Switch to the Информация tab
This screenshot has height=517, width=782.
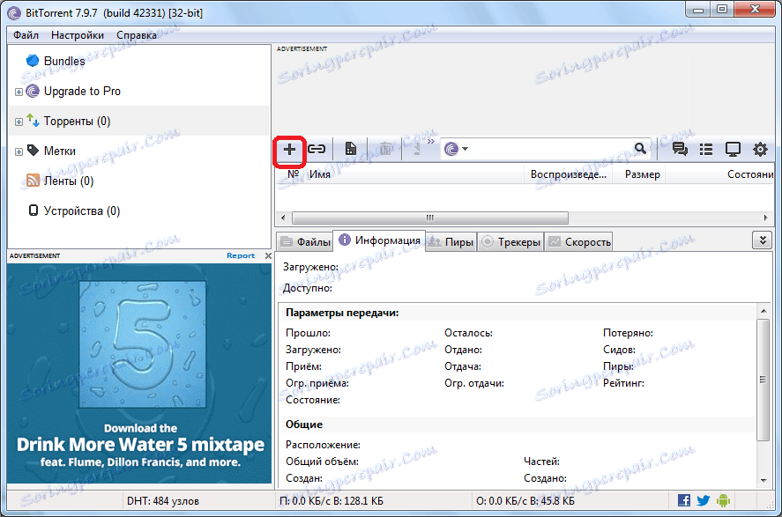coord(379,240)
